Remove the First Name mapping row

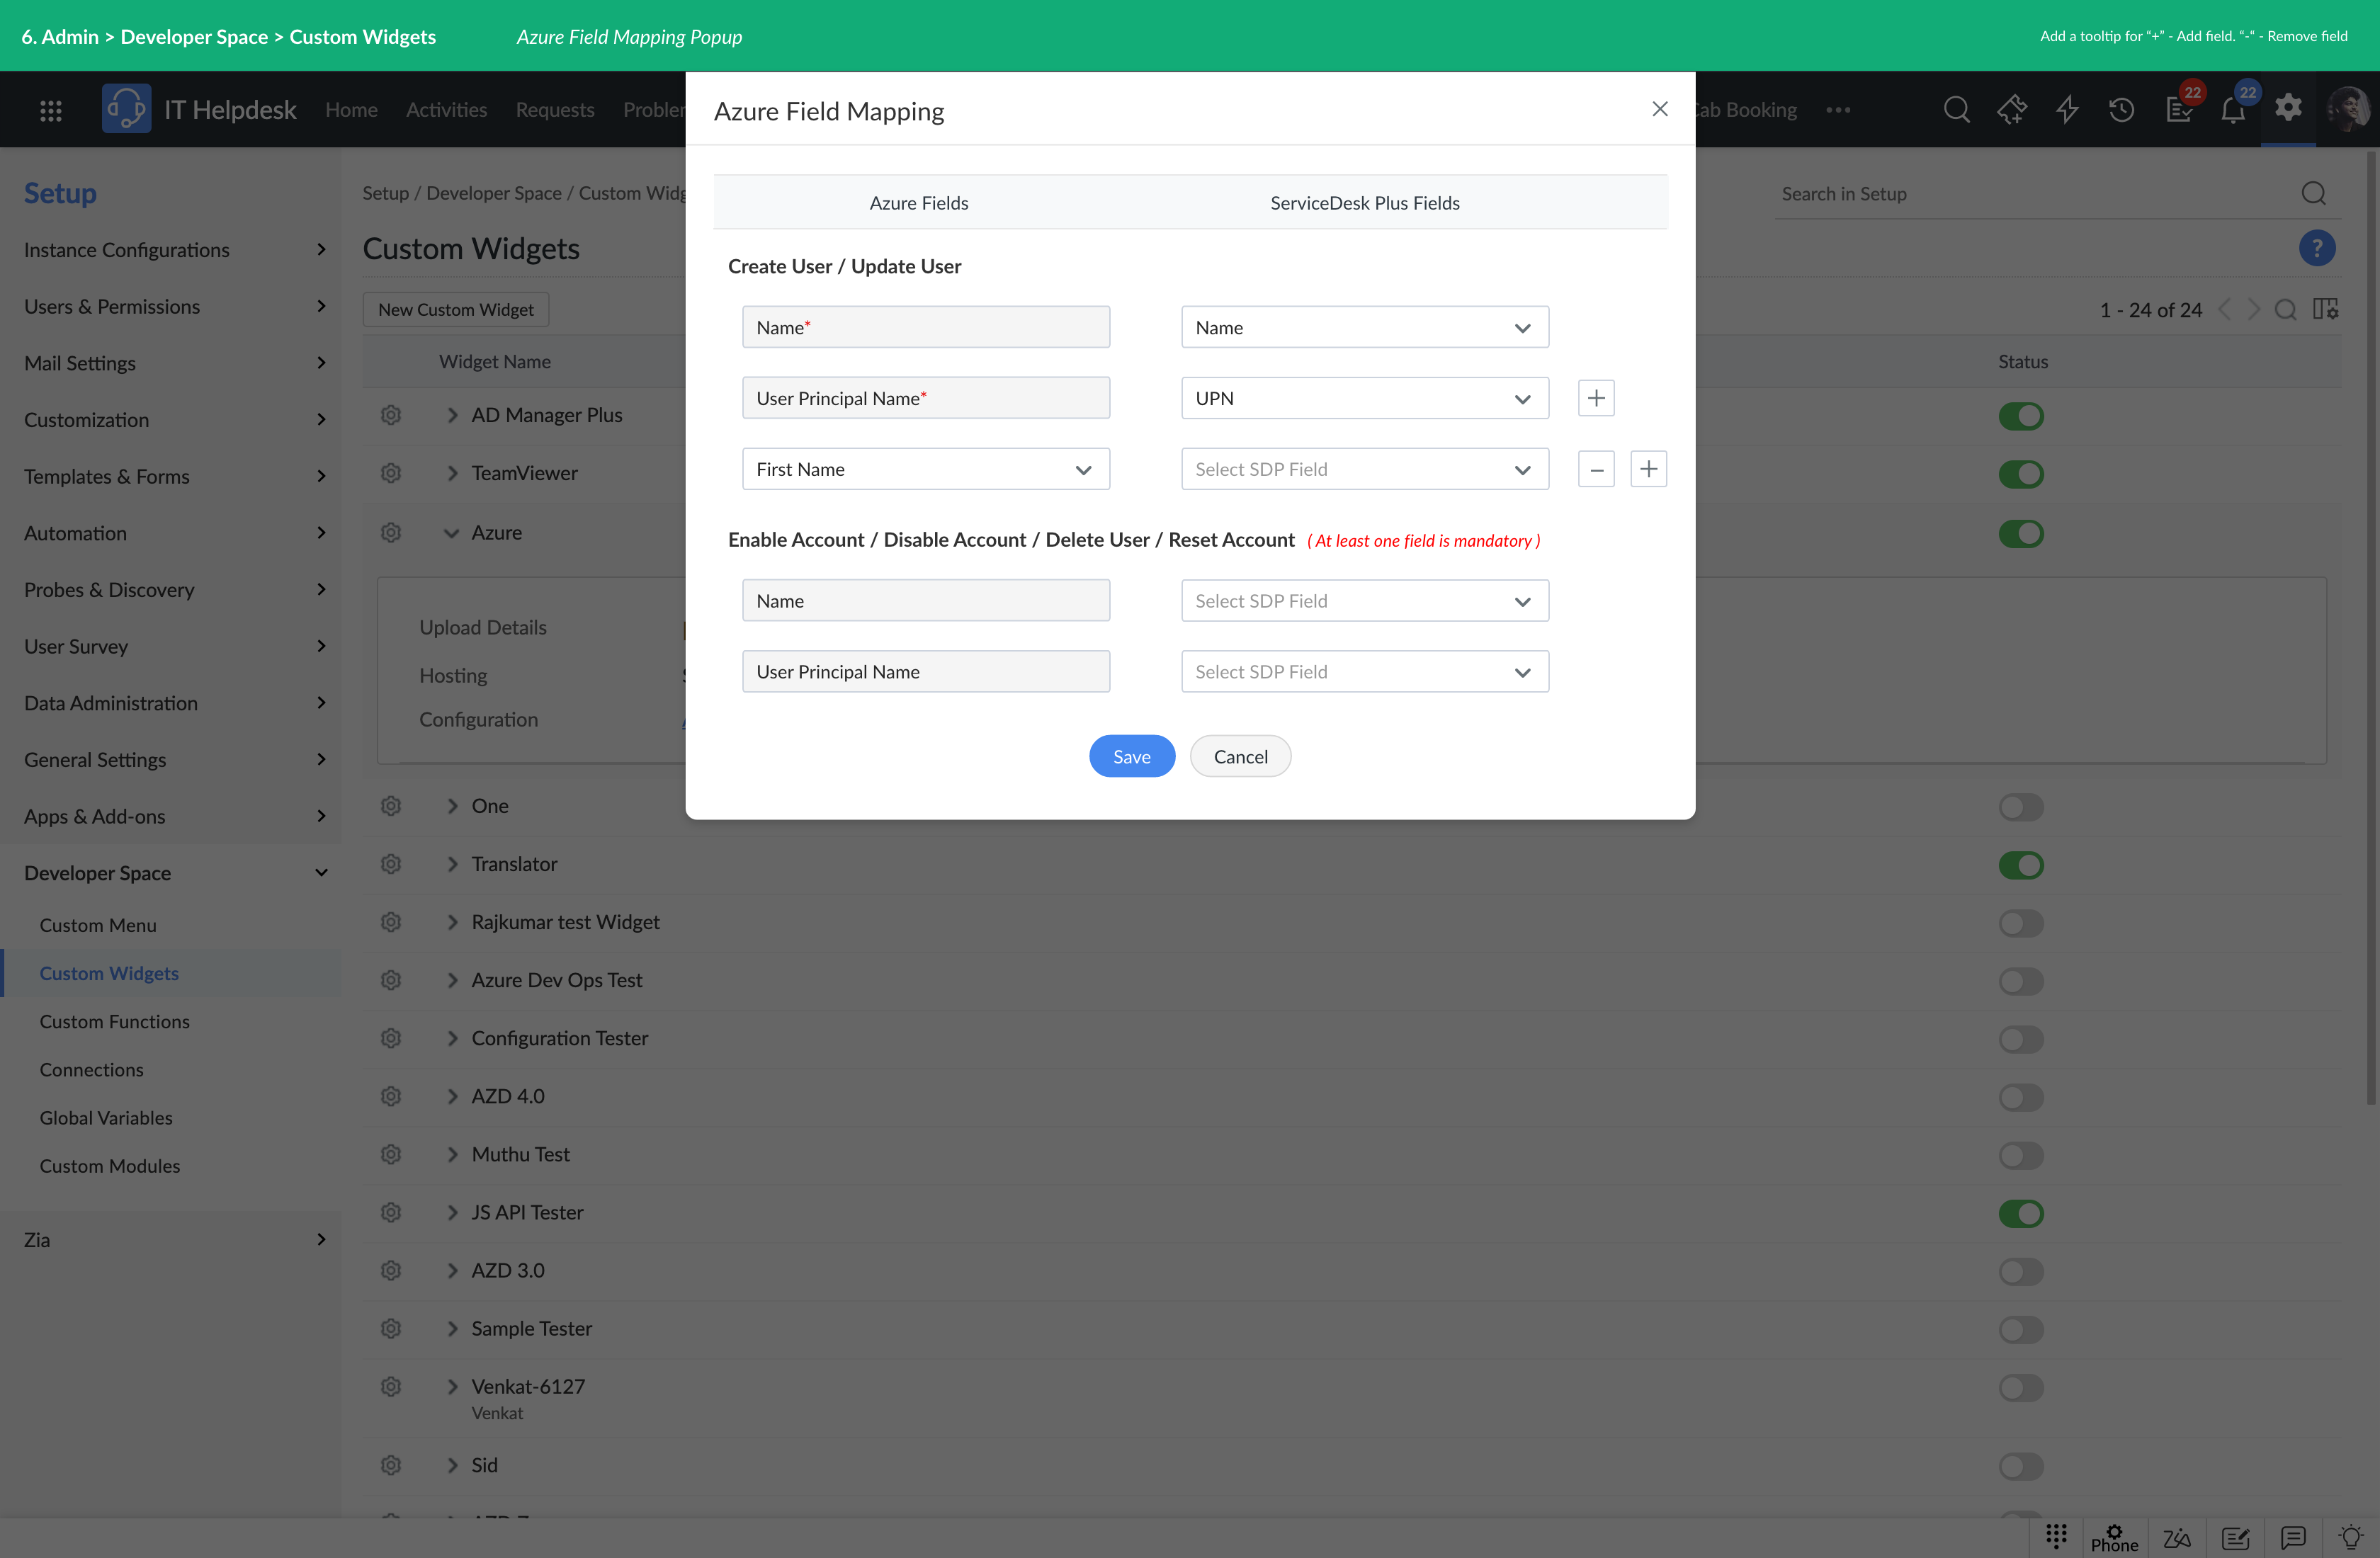(x=1596, y=469)
